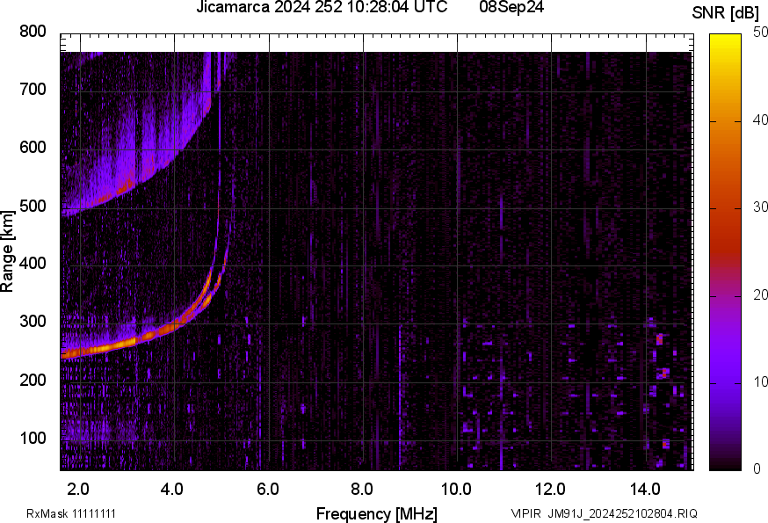This screenshot has height=523, width=768.
Task: Click the yellow top of the colorbar
Action: tap(725, 38)
